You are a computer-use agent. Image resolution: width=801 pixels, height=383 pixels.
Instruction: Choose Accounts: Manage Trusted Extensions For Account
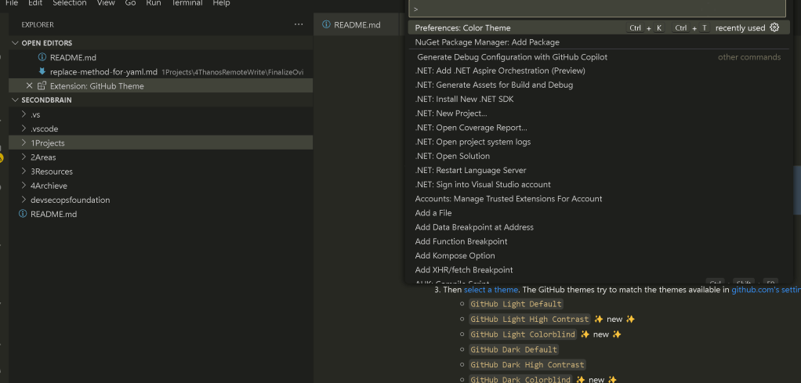point(599,199)
